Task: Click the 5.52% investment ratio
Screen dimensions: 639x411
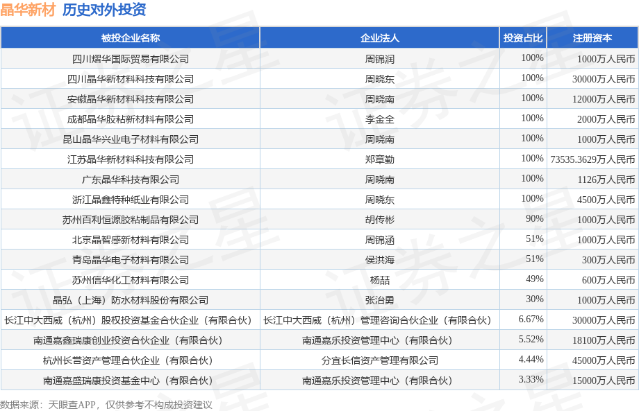Action: [x=531, y=339]
